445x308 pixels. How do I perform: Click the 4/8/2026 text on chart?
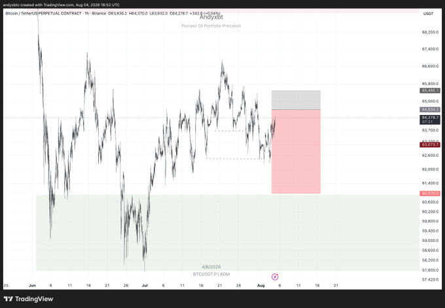(211, 267)
